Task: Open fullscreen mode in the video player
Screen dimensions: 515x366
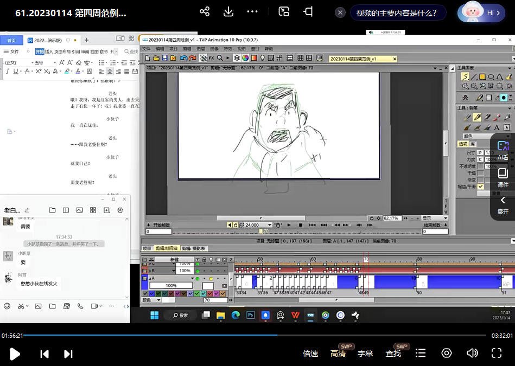Action: (496, 354)
